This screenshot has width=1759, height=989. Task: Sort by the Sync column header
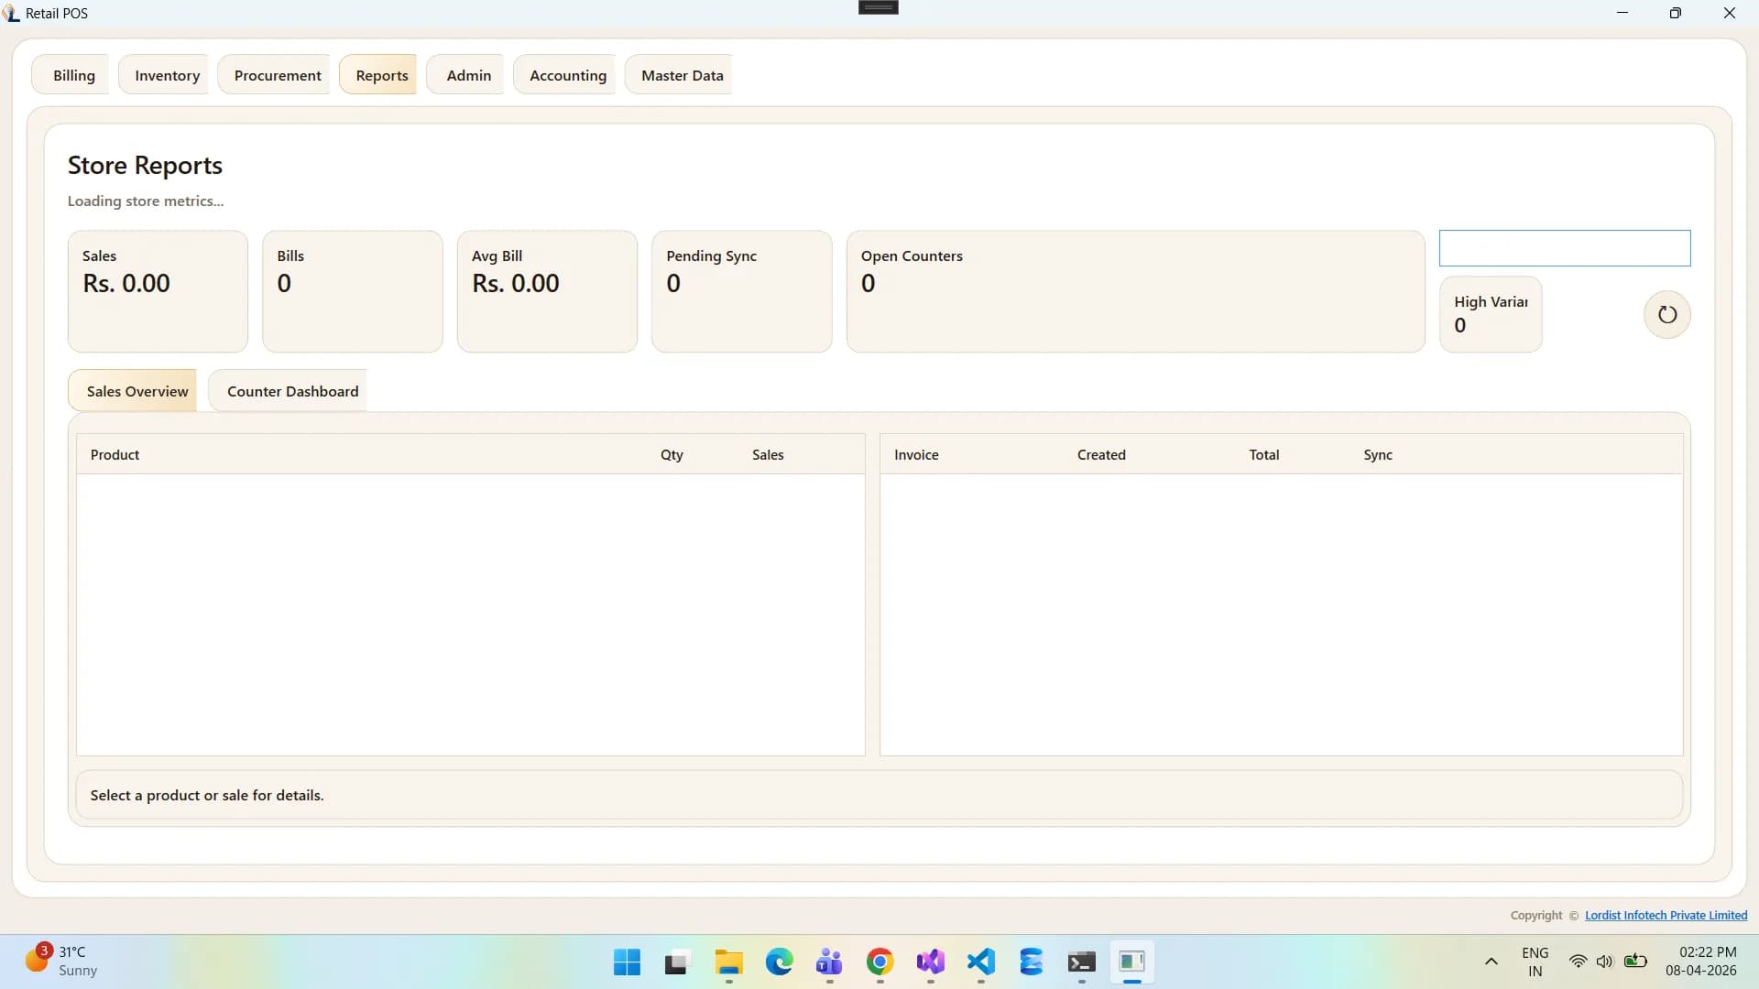click(1377, 455)
